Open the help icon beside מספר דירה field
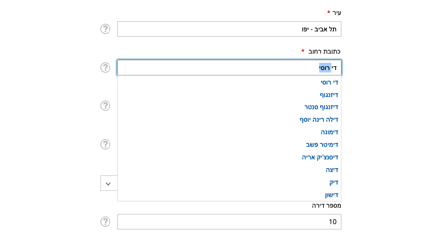 pyautogui.click(x=105, y=222)
